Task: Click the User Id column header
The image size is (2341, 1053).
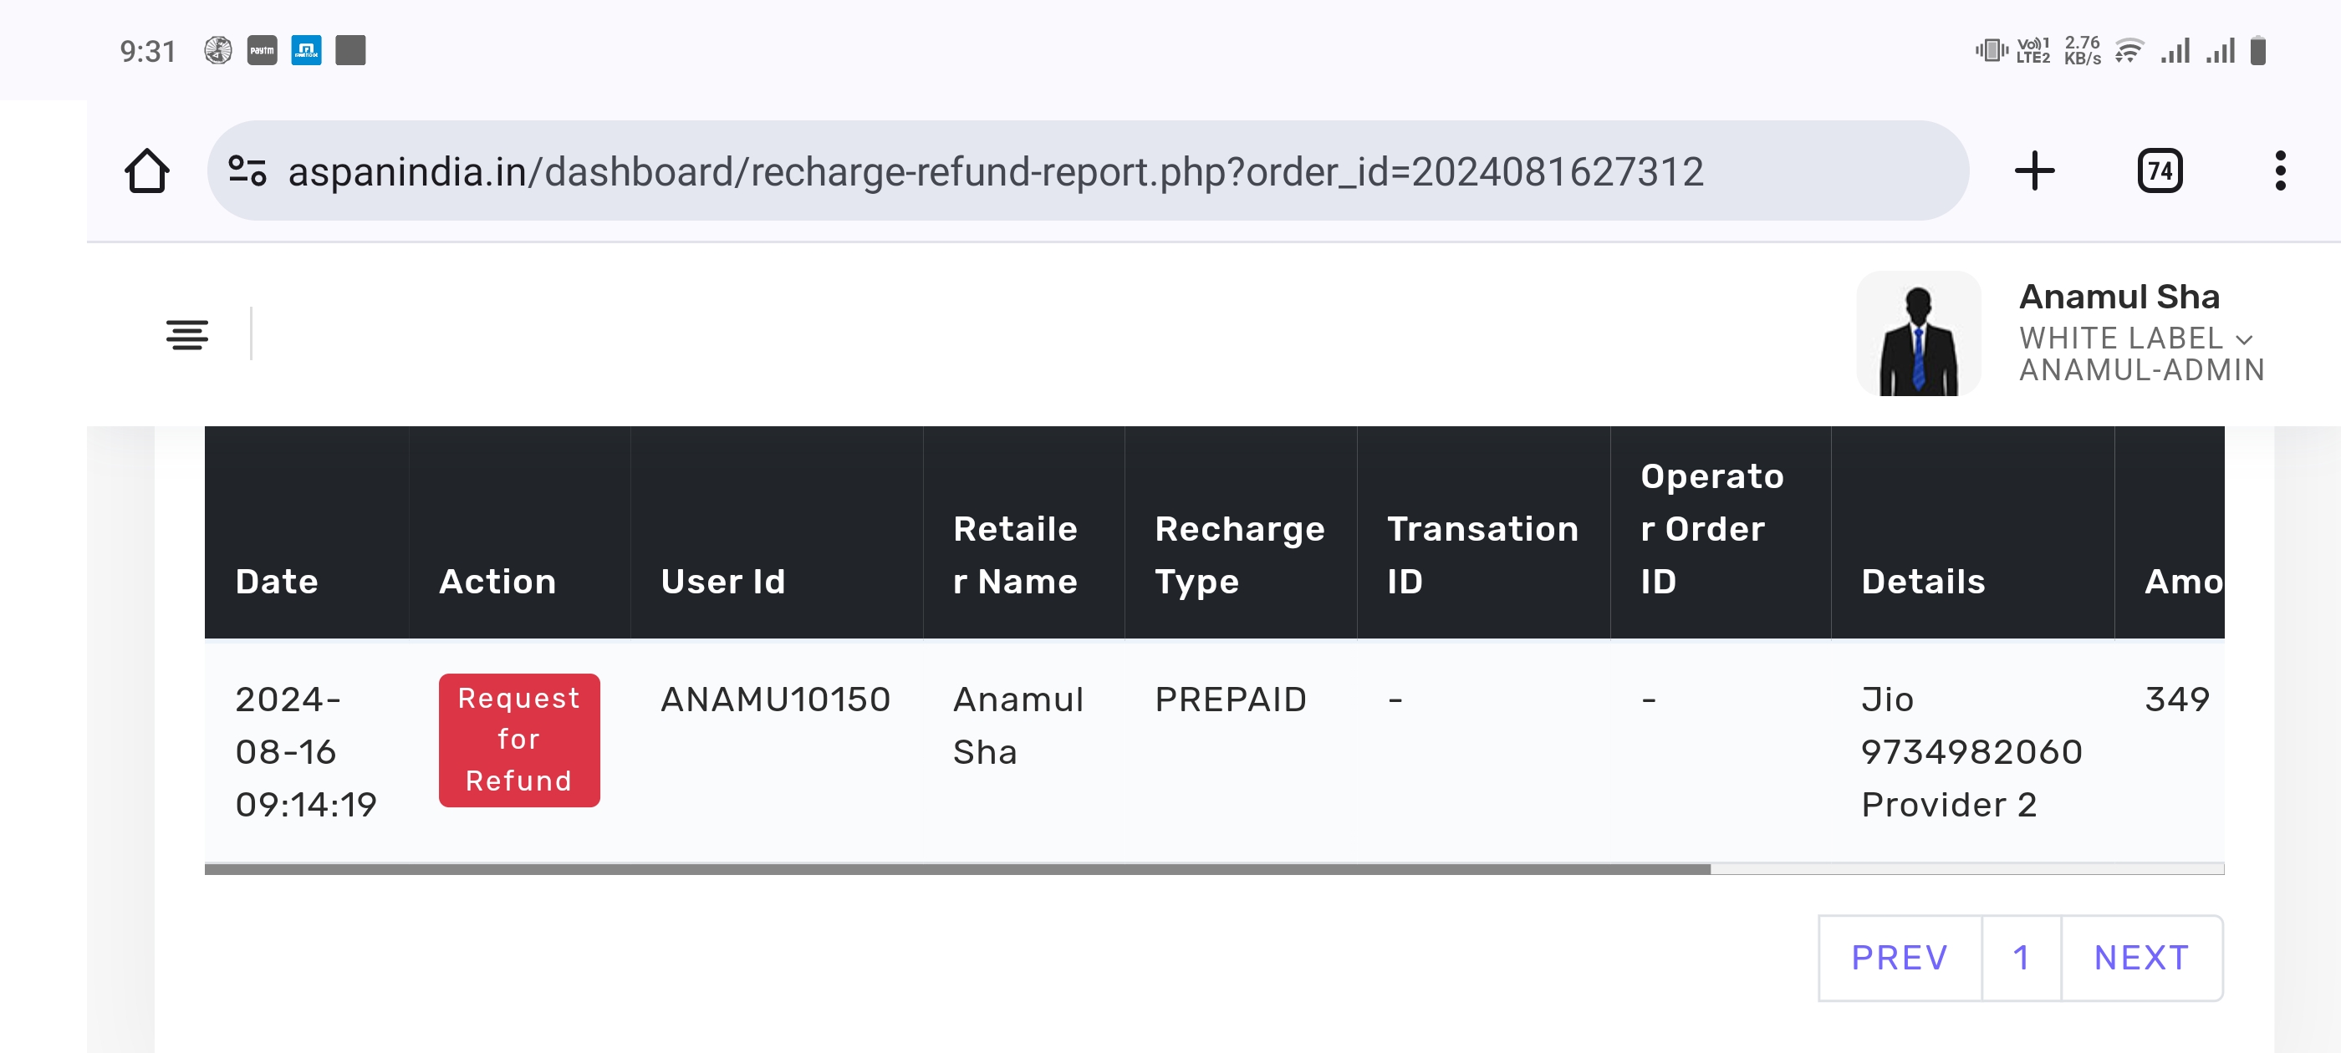Action: click(723, 582)
